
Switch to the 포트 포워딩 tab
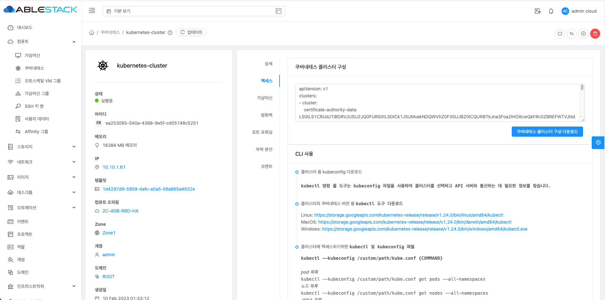[262, 132]
